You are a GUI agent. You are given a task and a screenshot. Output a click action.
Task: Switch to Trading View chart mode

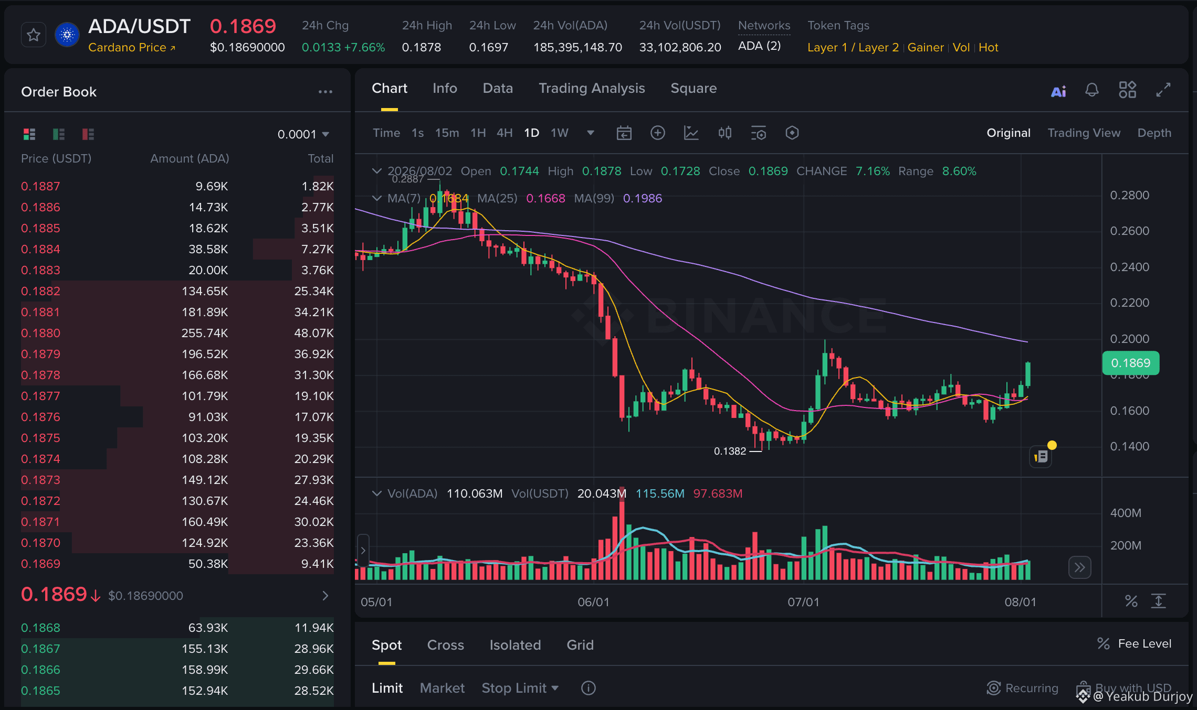1084,133
